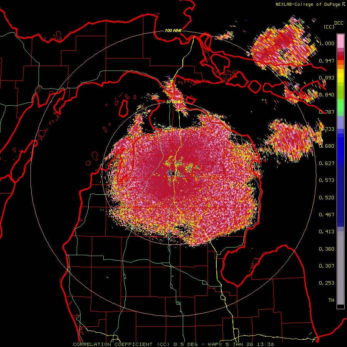The height and width of the screenshot is (347, 347).
Task: Select the 0.360 legend value
Action: (327, 249)
